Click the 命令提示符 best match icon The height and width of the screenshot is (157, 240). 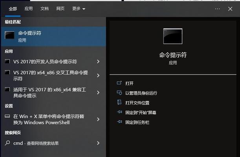9,35
